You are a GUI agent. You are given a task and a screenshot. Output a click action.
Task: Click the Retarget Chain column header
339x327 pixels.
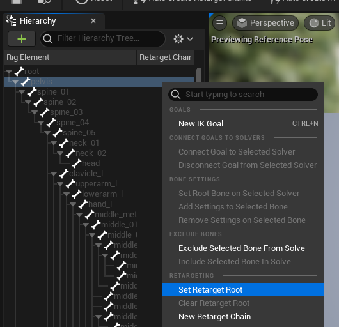(165, 57)
